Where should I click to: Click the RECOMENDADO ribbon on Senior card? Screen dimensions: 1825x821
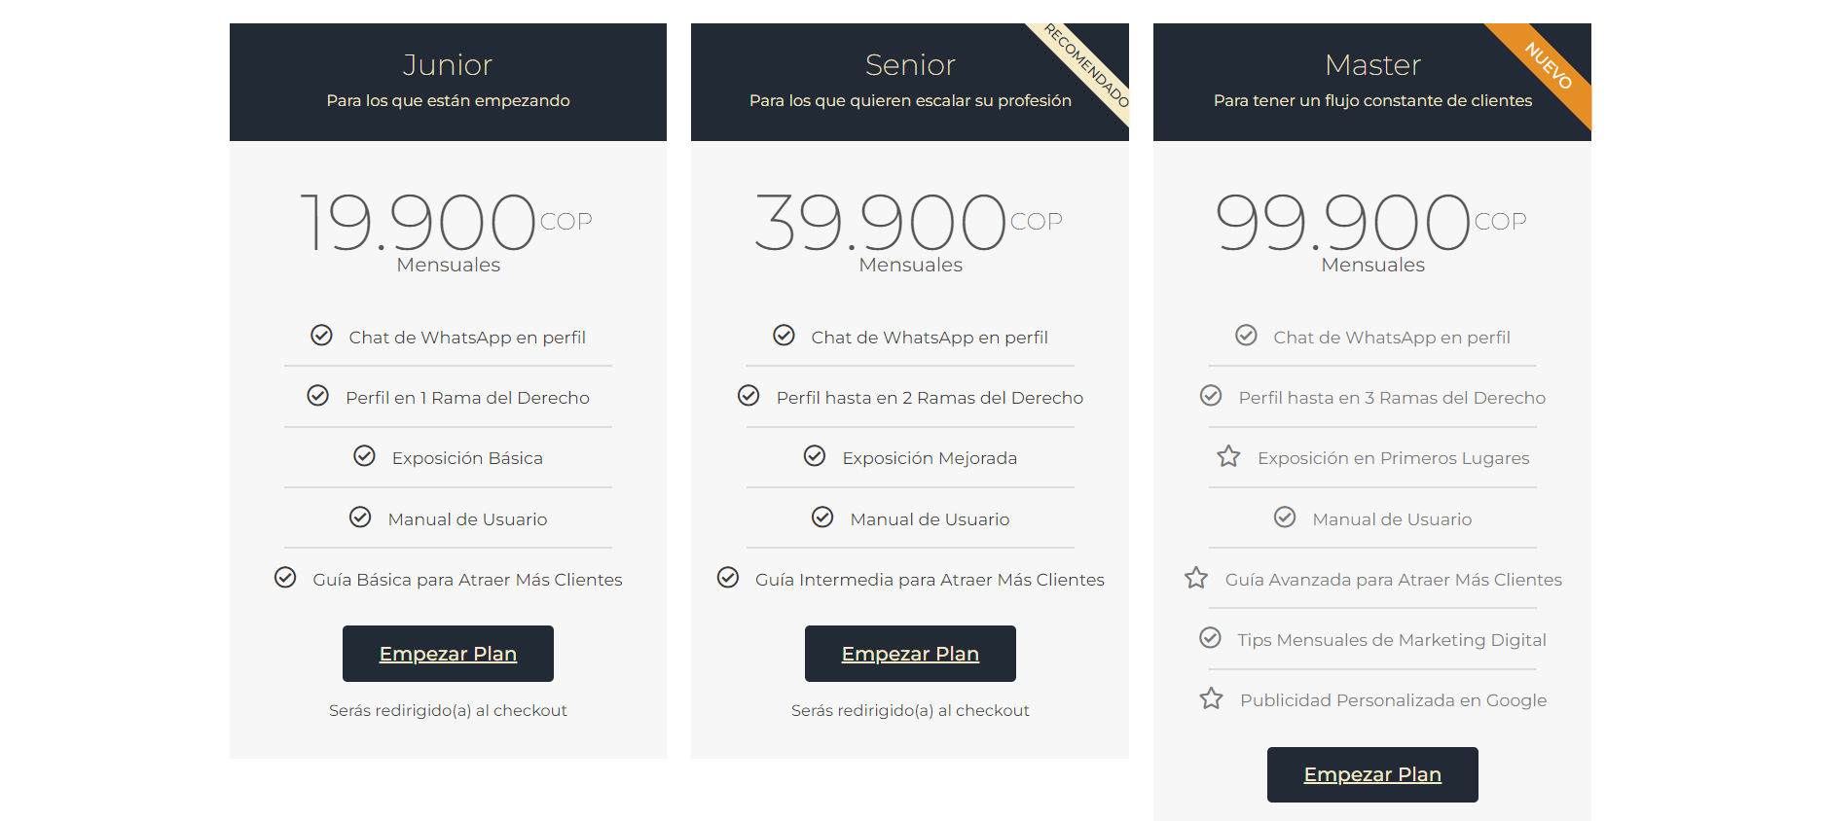tap(1086, 66)
